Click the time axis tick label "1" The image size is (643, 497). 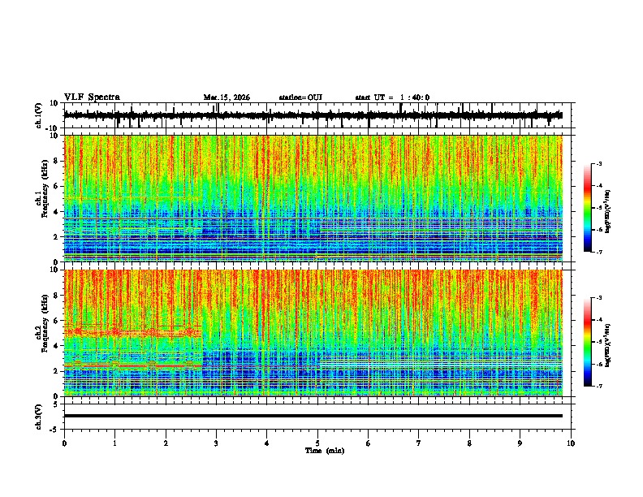[115, 443]
